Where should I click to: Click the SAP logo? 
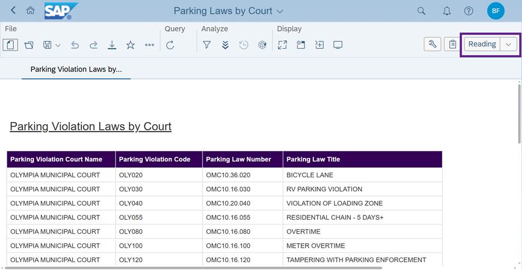(61, 11)
